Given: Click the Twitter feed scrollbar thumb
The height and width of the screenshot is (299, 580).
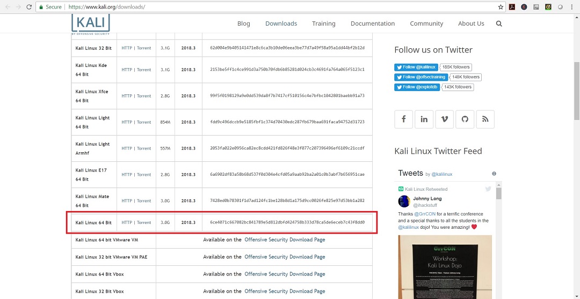Looking at the screenshot, I should point(498,193).
